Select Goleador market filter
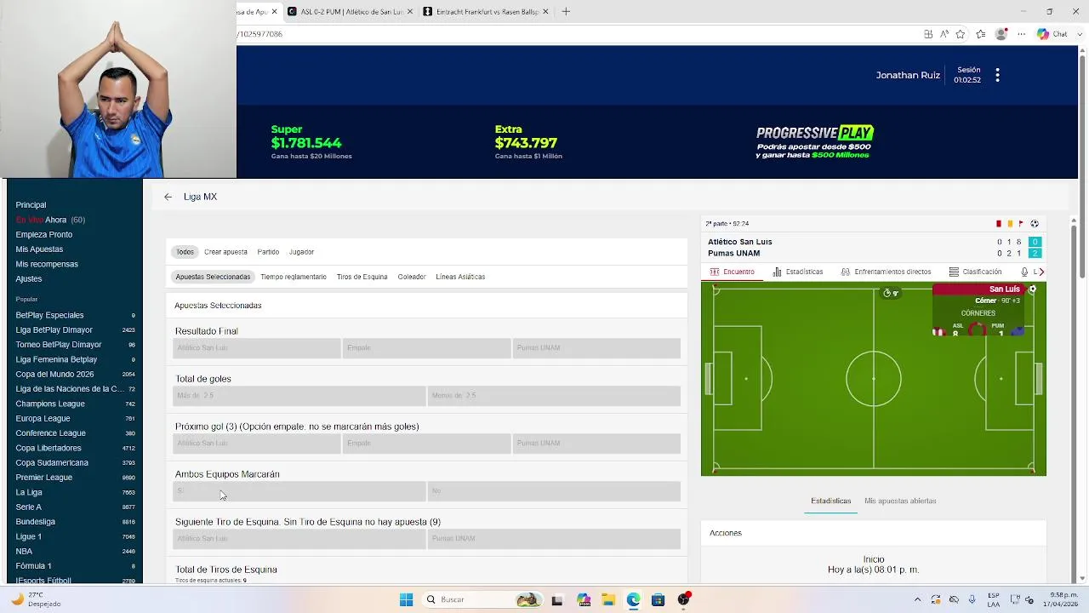The image size is (1089, 613). (412, 277)
